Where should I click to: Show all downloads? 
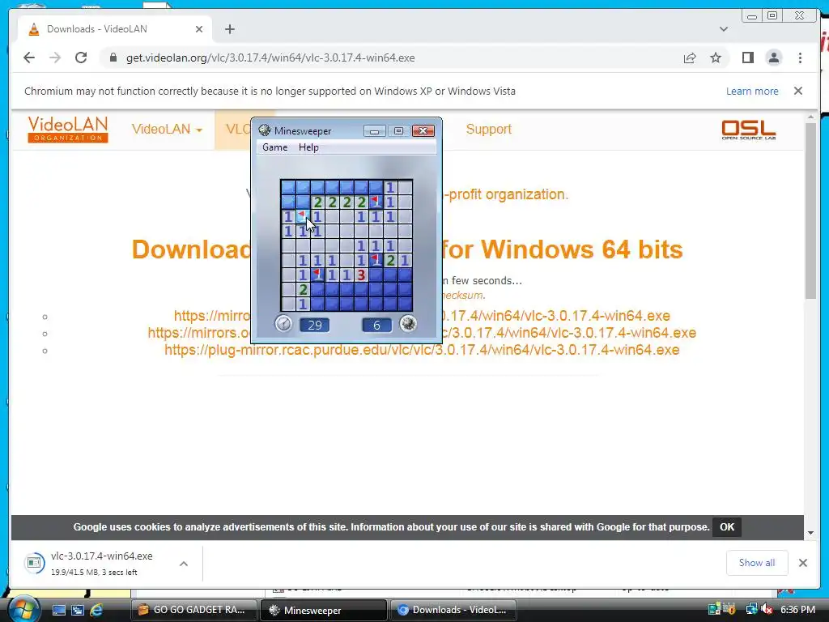(x=757, y=563)
